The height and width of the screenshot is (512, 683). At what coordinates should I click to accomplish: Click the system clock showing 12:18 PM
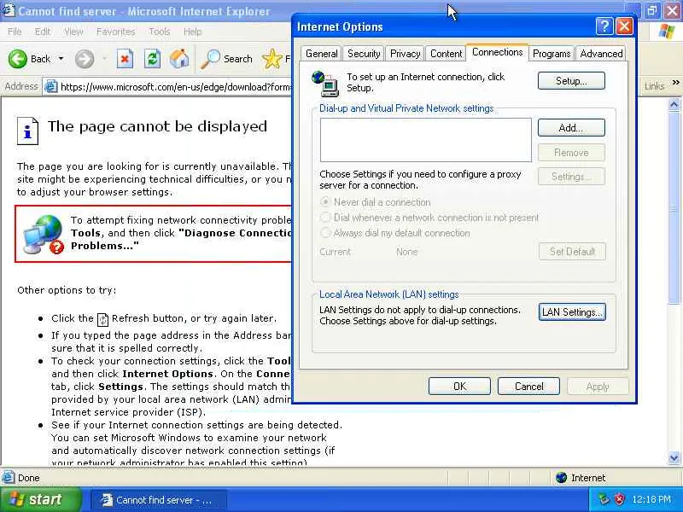point(651,499)
